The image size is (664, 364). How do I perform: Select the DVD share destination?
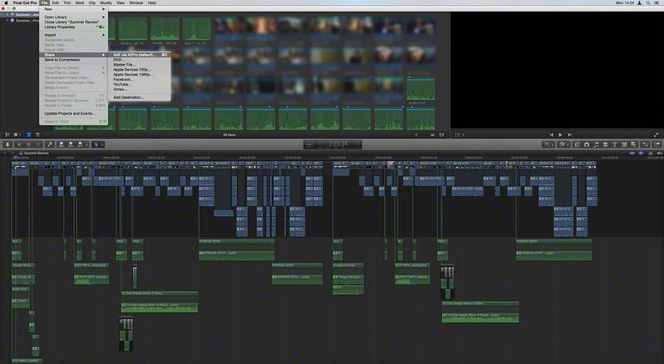pos(139,60)
